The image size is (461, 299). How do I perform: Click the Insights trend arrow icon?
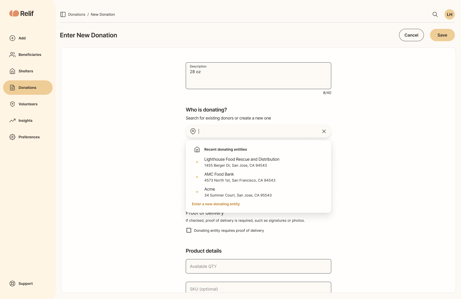coord(12,121)
